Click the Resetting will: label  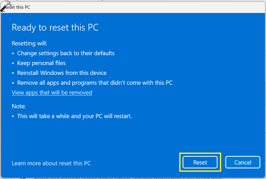tap(29, 44)
